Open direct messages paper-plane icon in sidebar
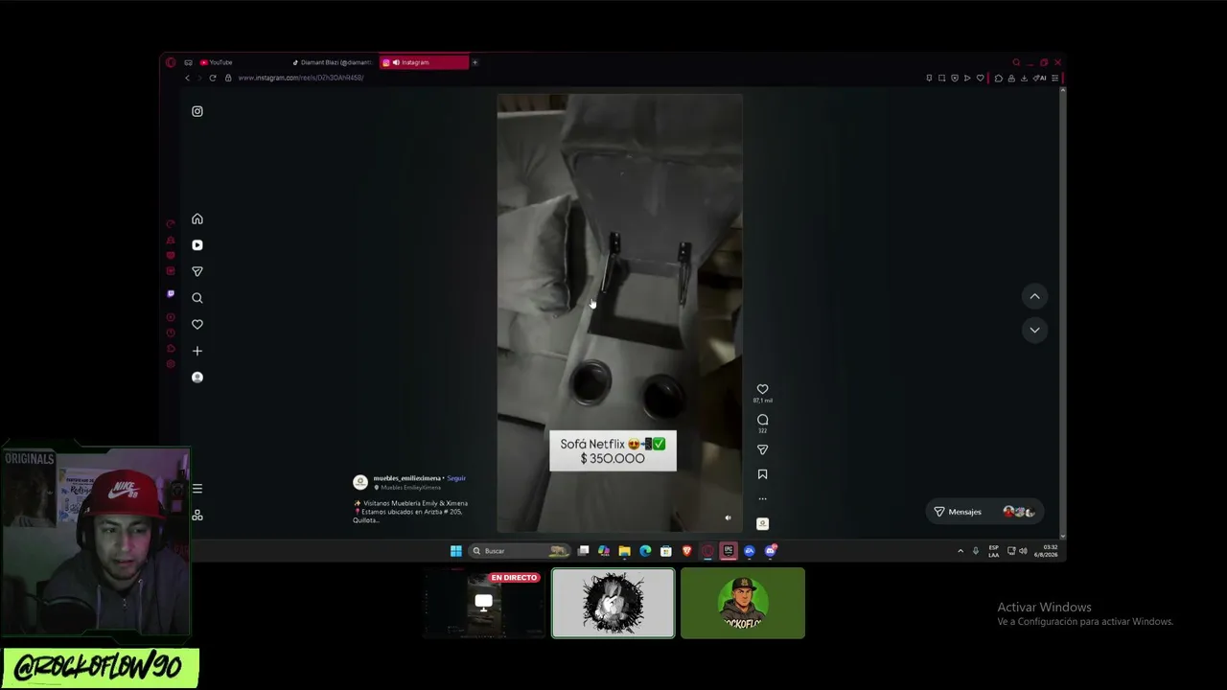1227x690 pixels. tap(197, 272)
